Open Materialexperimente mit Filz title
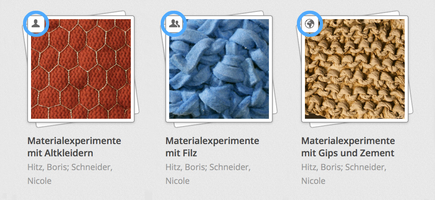Screen dimensions: 435x200 212,147
